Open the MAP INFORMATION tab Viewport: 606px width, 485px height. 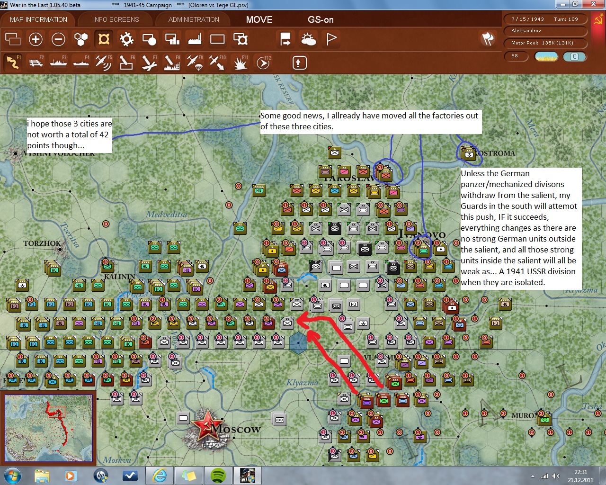click(x=38, y=19)
